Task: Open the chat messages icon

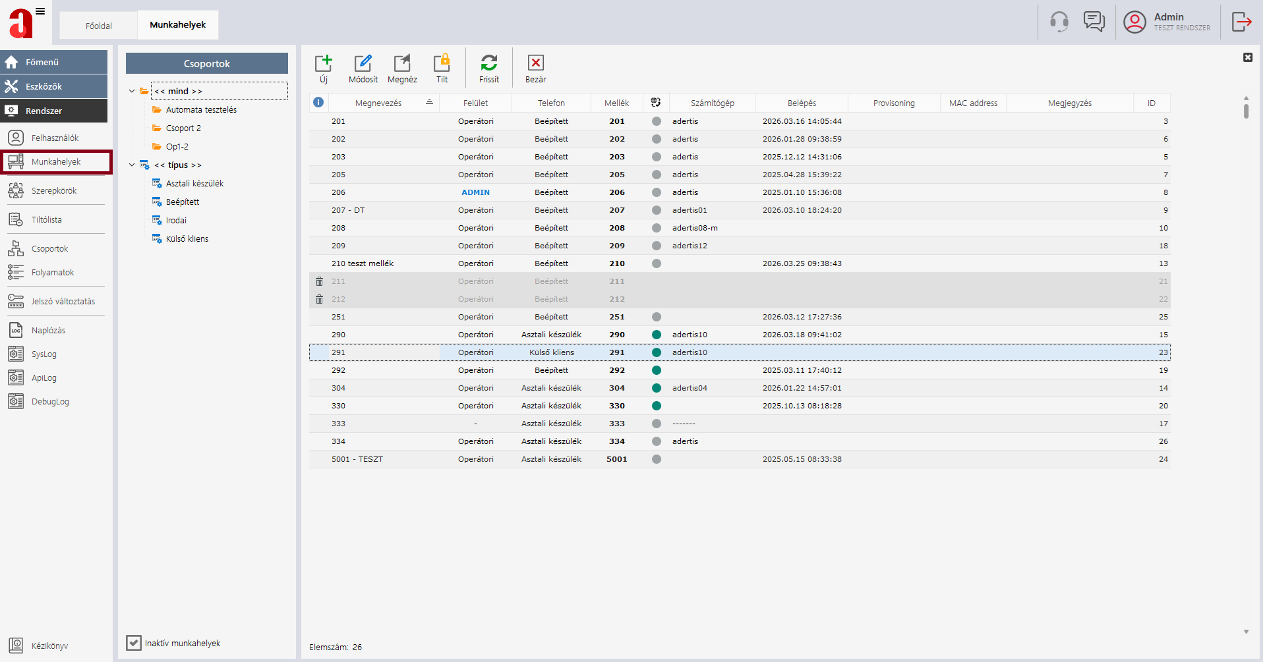Action: pos(1094,22)
